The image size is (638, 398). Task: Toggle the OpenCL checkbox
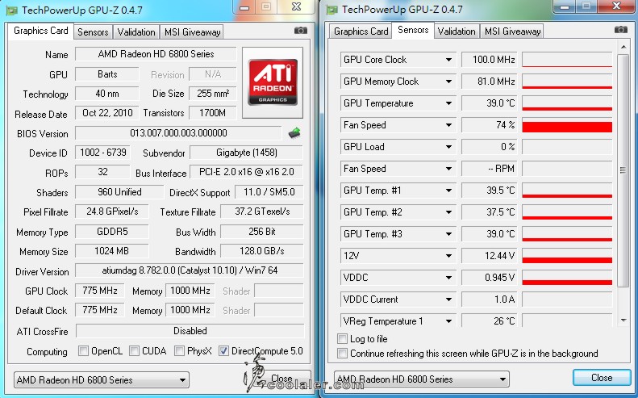tap(83, 350)
